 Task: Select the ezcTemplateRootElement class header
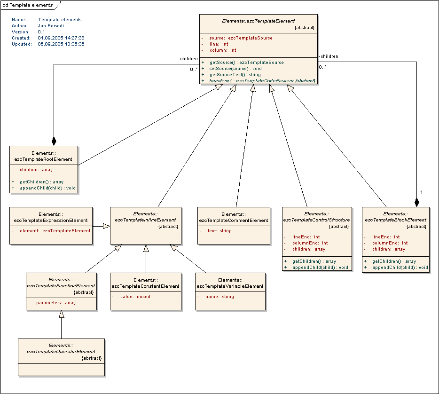pyautogui.click(x=44, y=156)
